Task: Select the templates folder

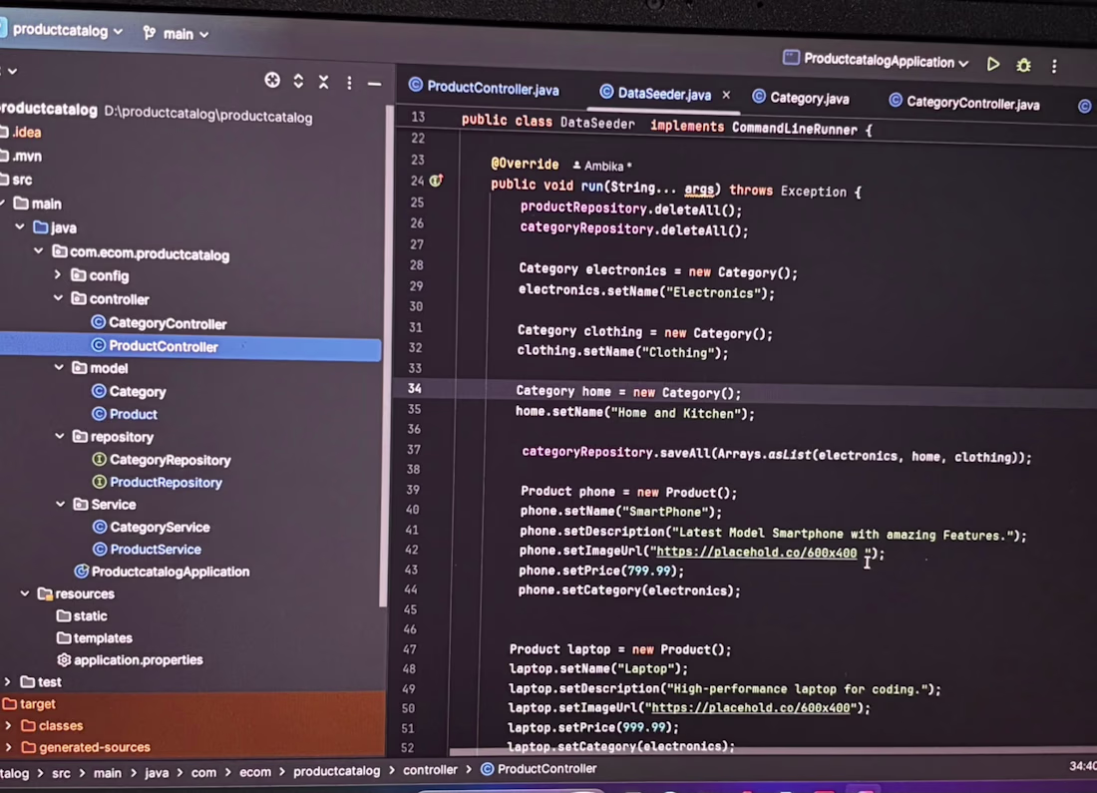Action: (95, 637)
